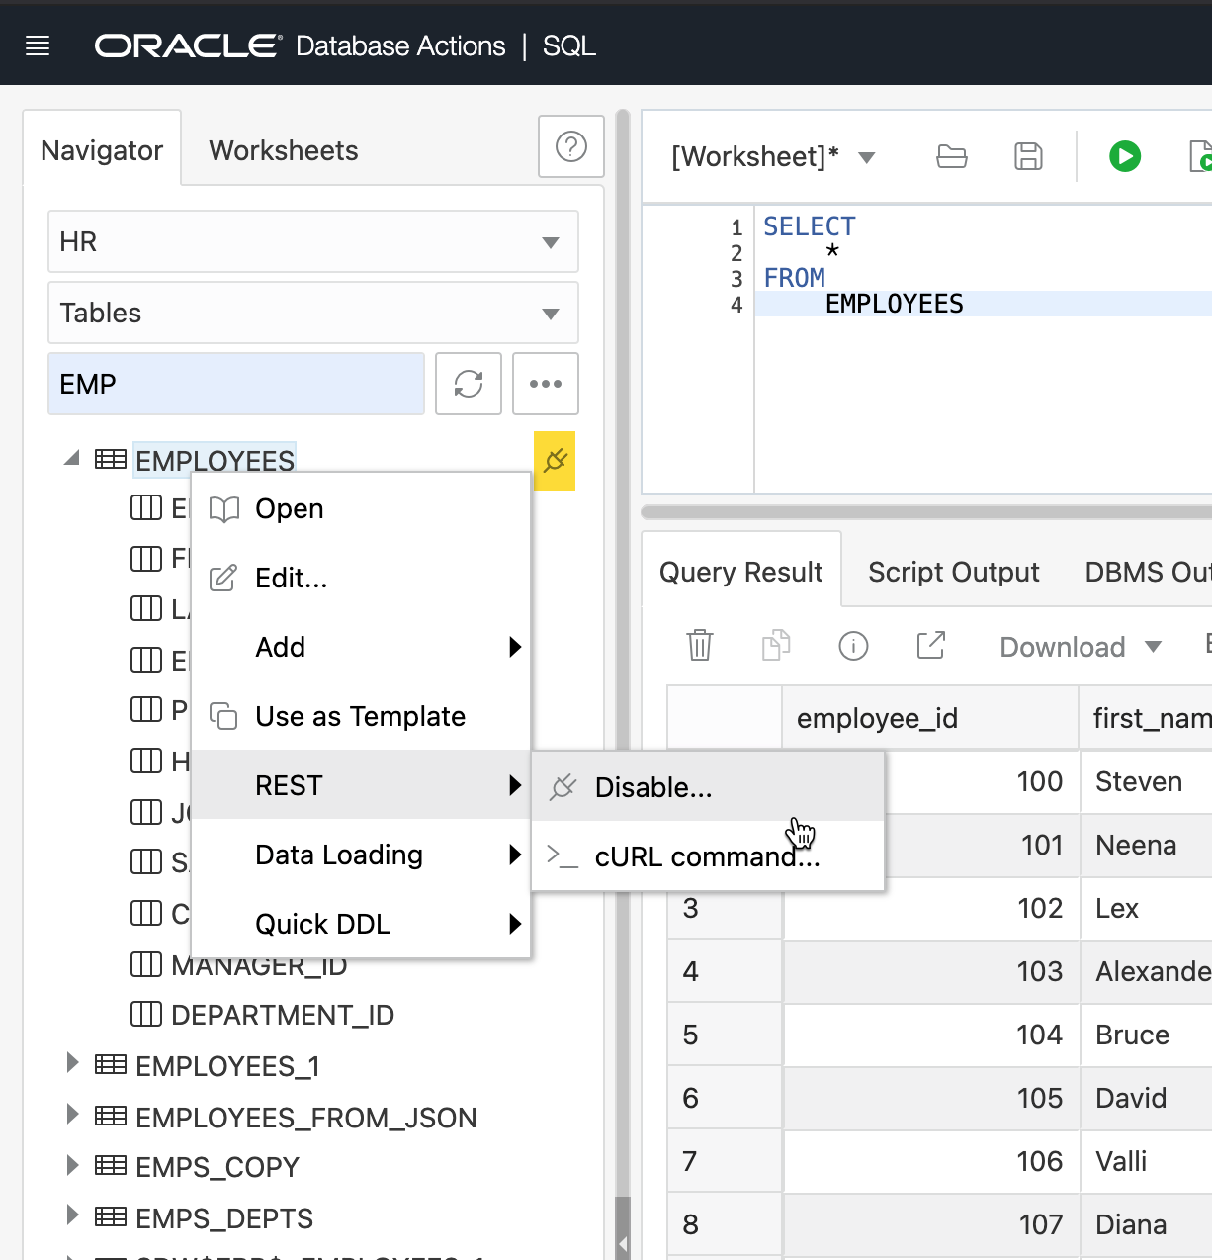Select the EMPS_DEPTS table name
Screen dimensions: 1212x1260
tap(224, 1217)
